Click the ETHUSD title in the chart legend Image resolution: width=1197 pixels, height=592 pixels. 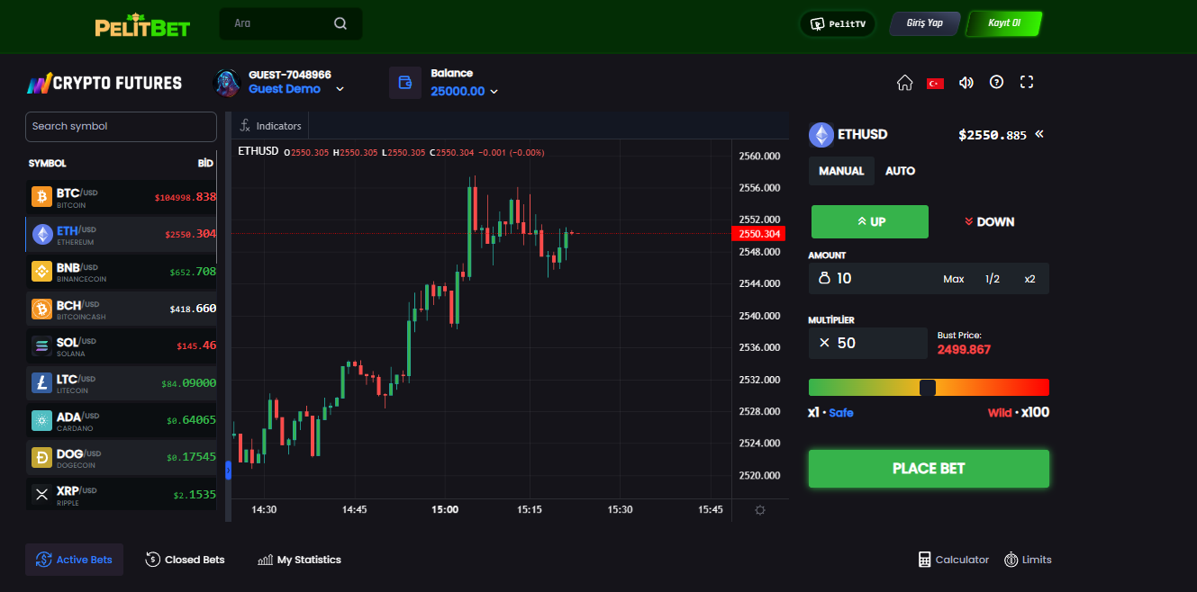pyautogui.click(x=258, y=151)
